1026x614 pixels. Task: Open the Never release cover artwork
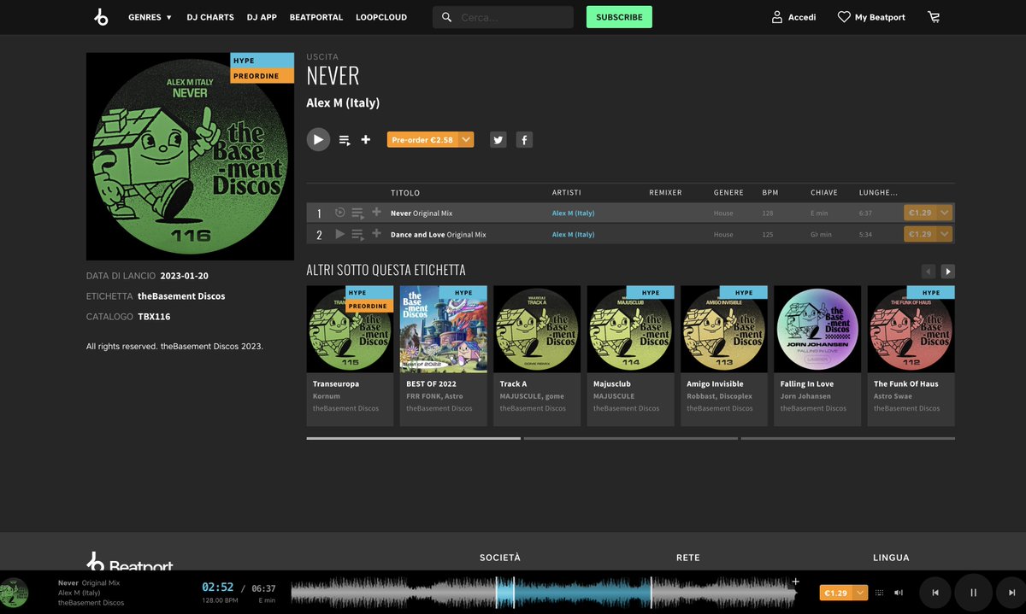pyautogui.click(x=190, y=156)
